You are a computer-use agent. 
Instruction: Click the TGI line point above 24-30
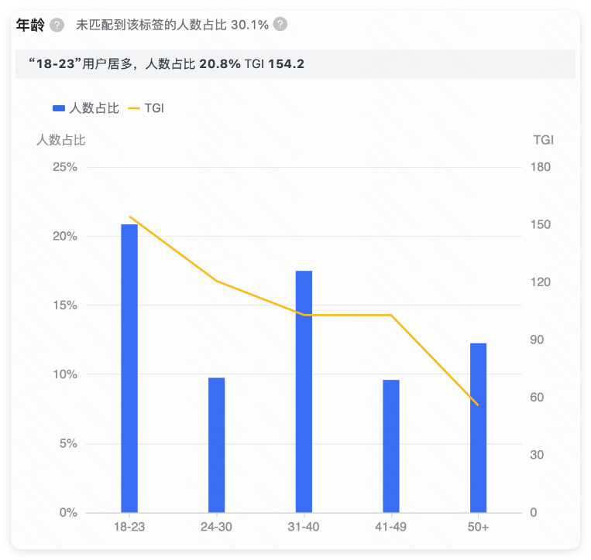pyautogui.click(x=217, y=281)
